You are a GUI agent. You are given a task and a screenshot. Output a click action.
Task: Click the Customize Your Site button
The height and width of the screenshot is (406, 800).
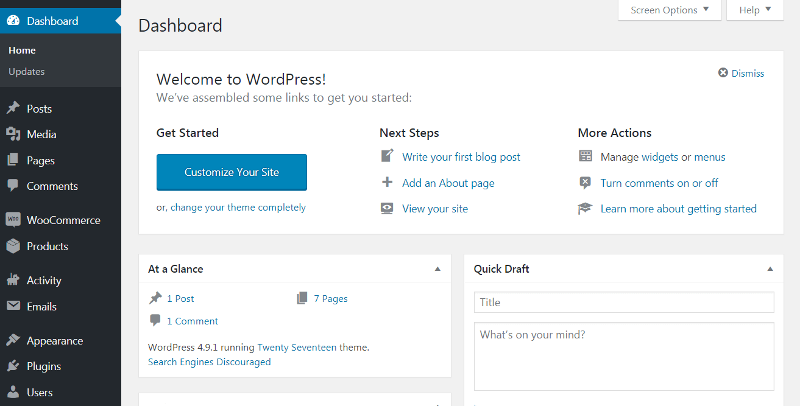pyautogui.click(x=232, y=172)
